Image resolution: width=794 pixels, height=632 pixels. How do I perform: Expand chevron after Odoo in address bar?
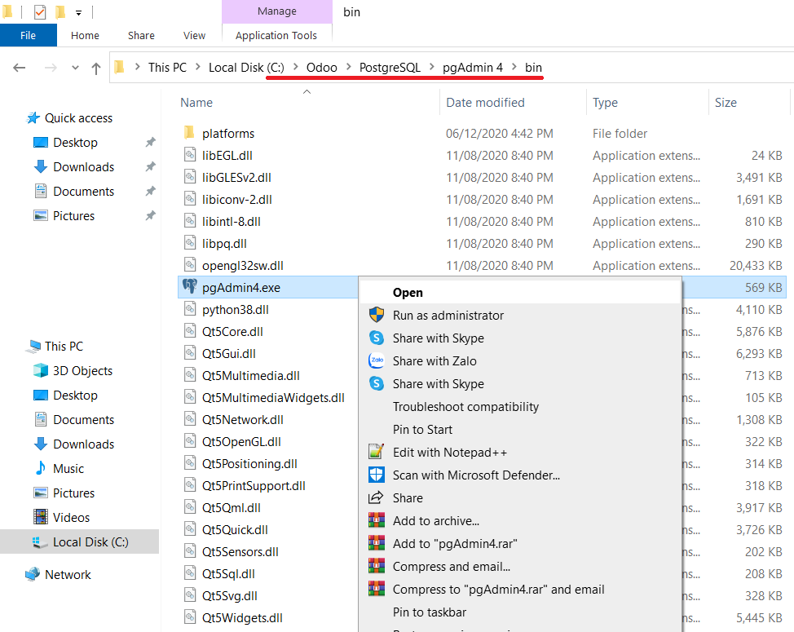point(348,67)
